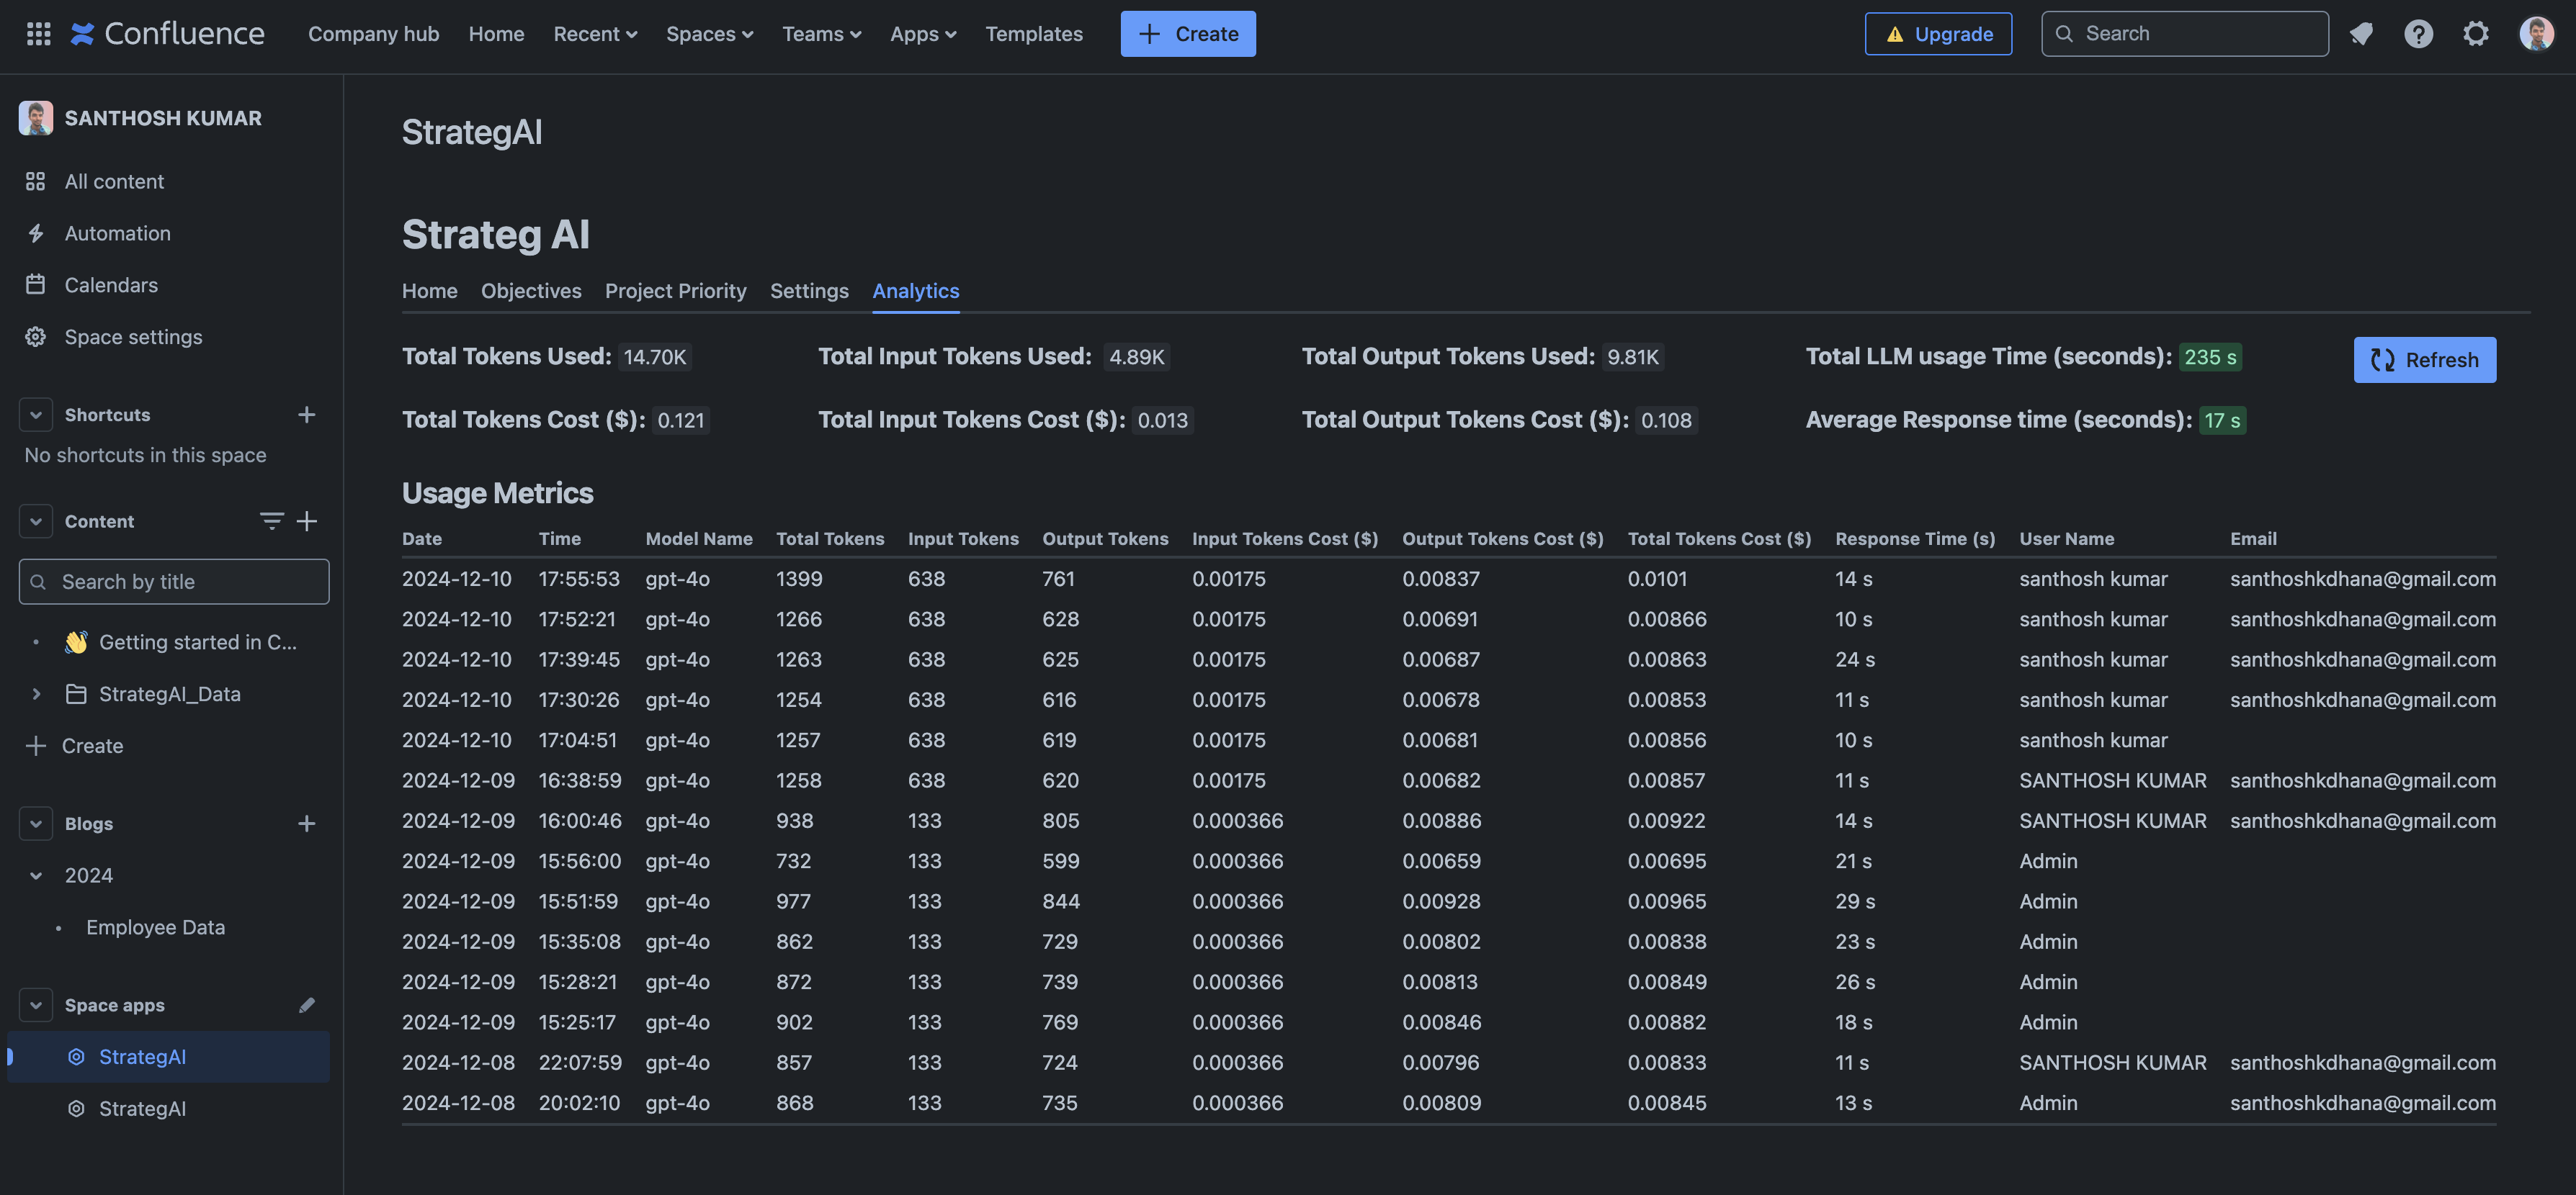Click the Refresh analytics button
The height and width of the screenshot is (1195, 2576).
click(2424, 360)
